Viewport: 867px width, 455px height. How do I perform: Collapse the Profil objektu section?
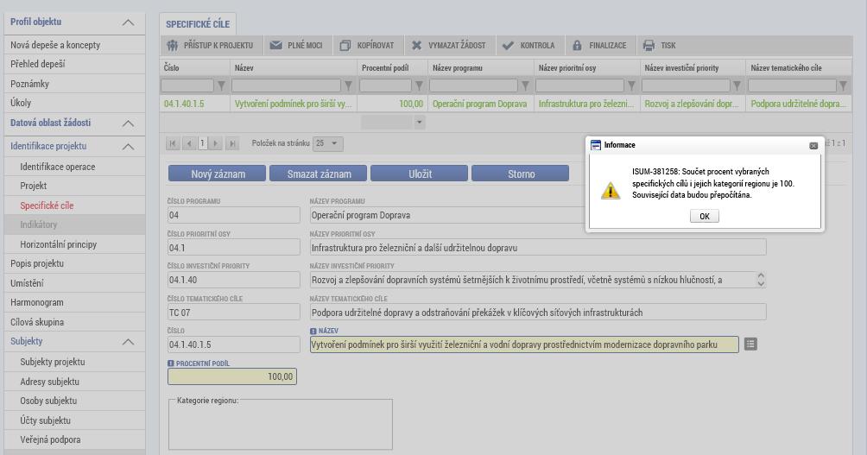tap(128, 22)
